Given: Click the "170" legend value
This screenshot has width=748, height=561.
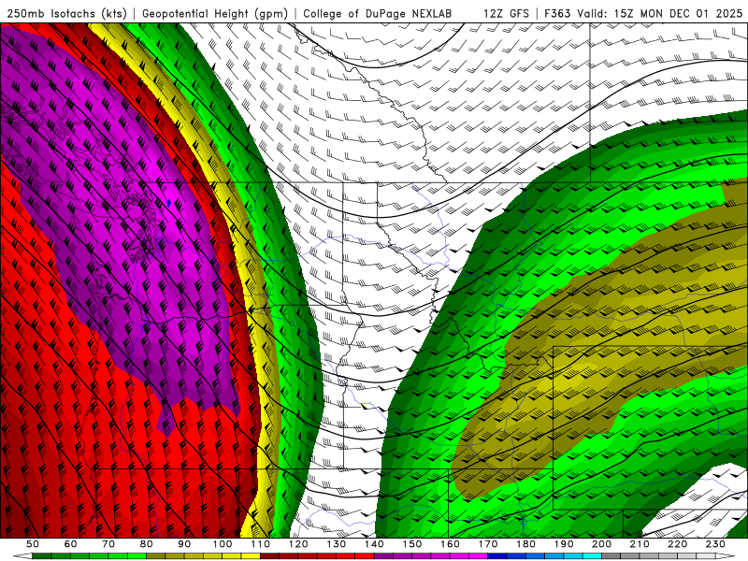Looking at the screenshot, I should 488,544.
